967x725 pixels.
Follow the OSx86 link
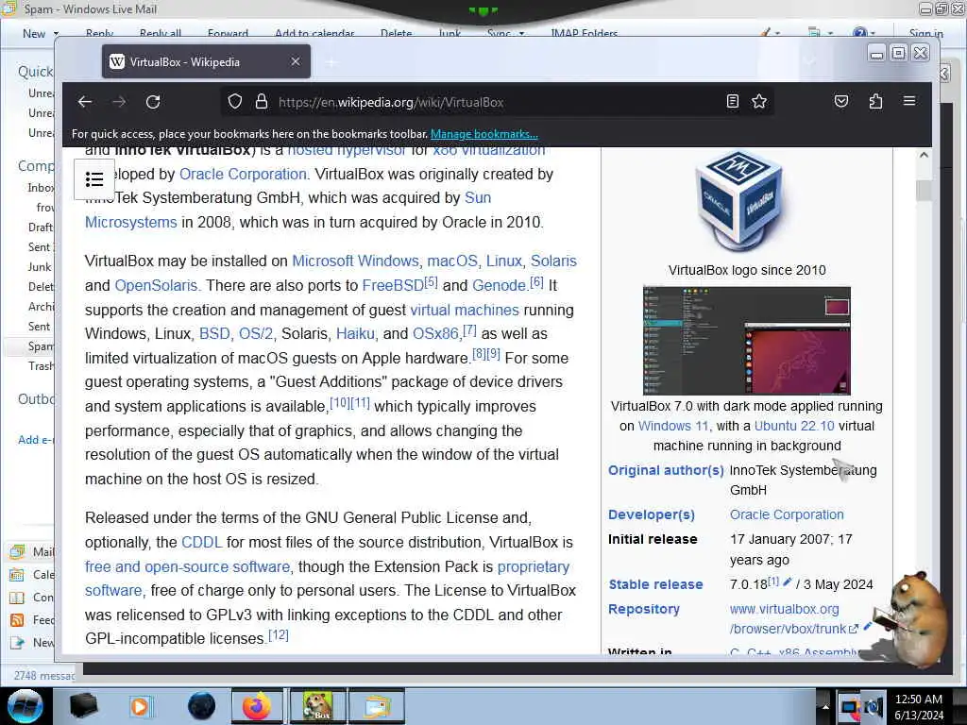click(x=436, y=334)
